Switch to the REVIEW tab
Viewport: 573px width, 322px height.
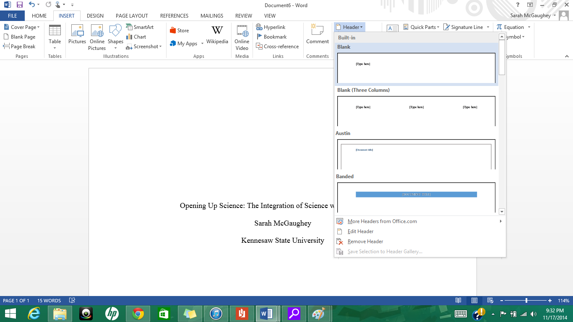click(x=244, y=16)
